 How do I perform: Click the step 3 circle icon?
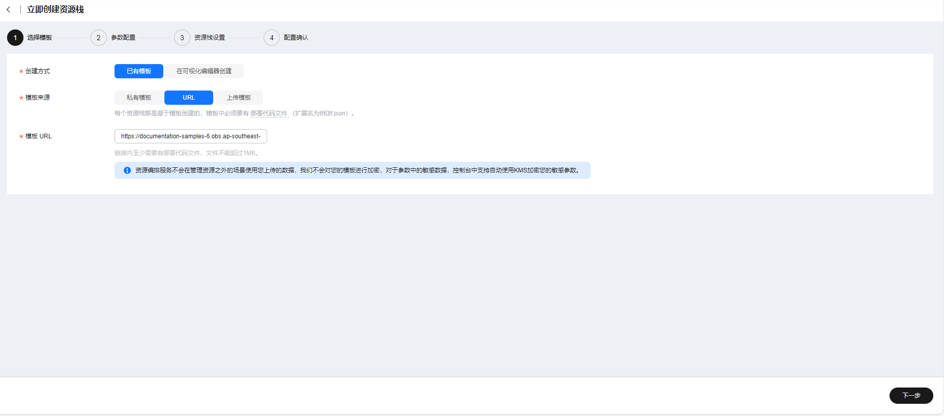[182, 38]
